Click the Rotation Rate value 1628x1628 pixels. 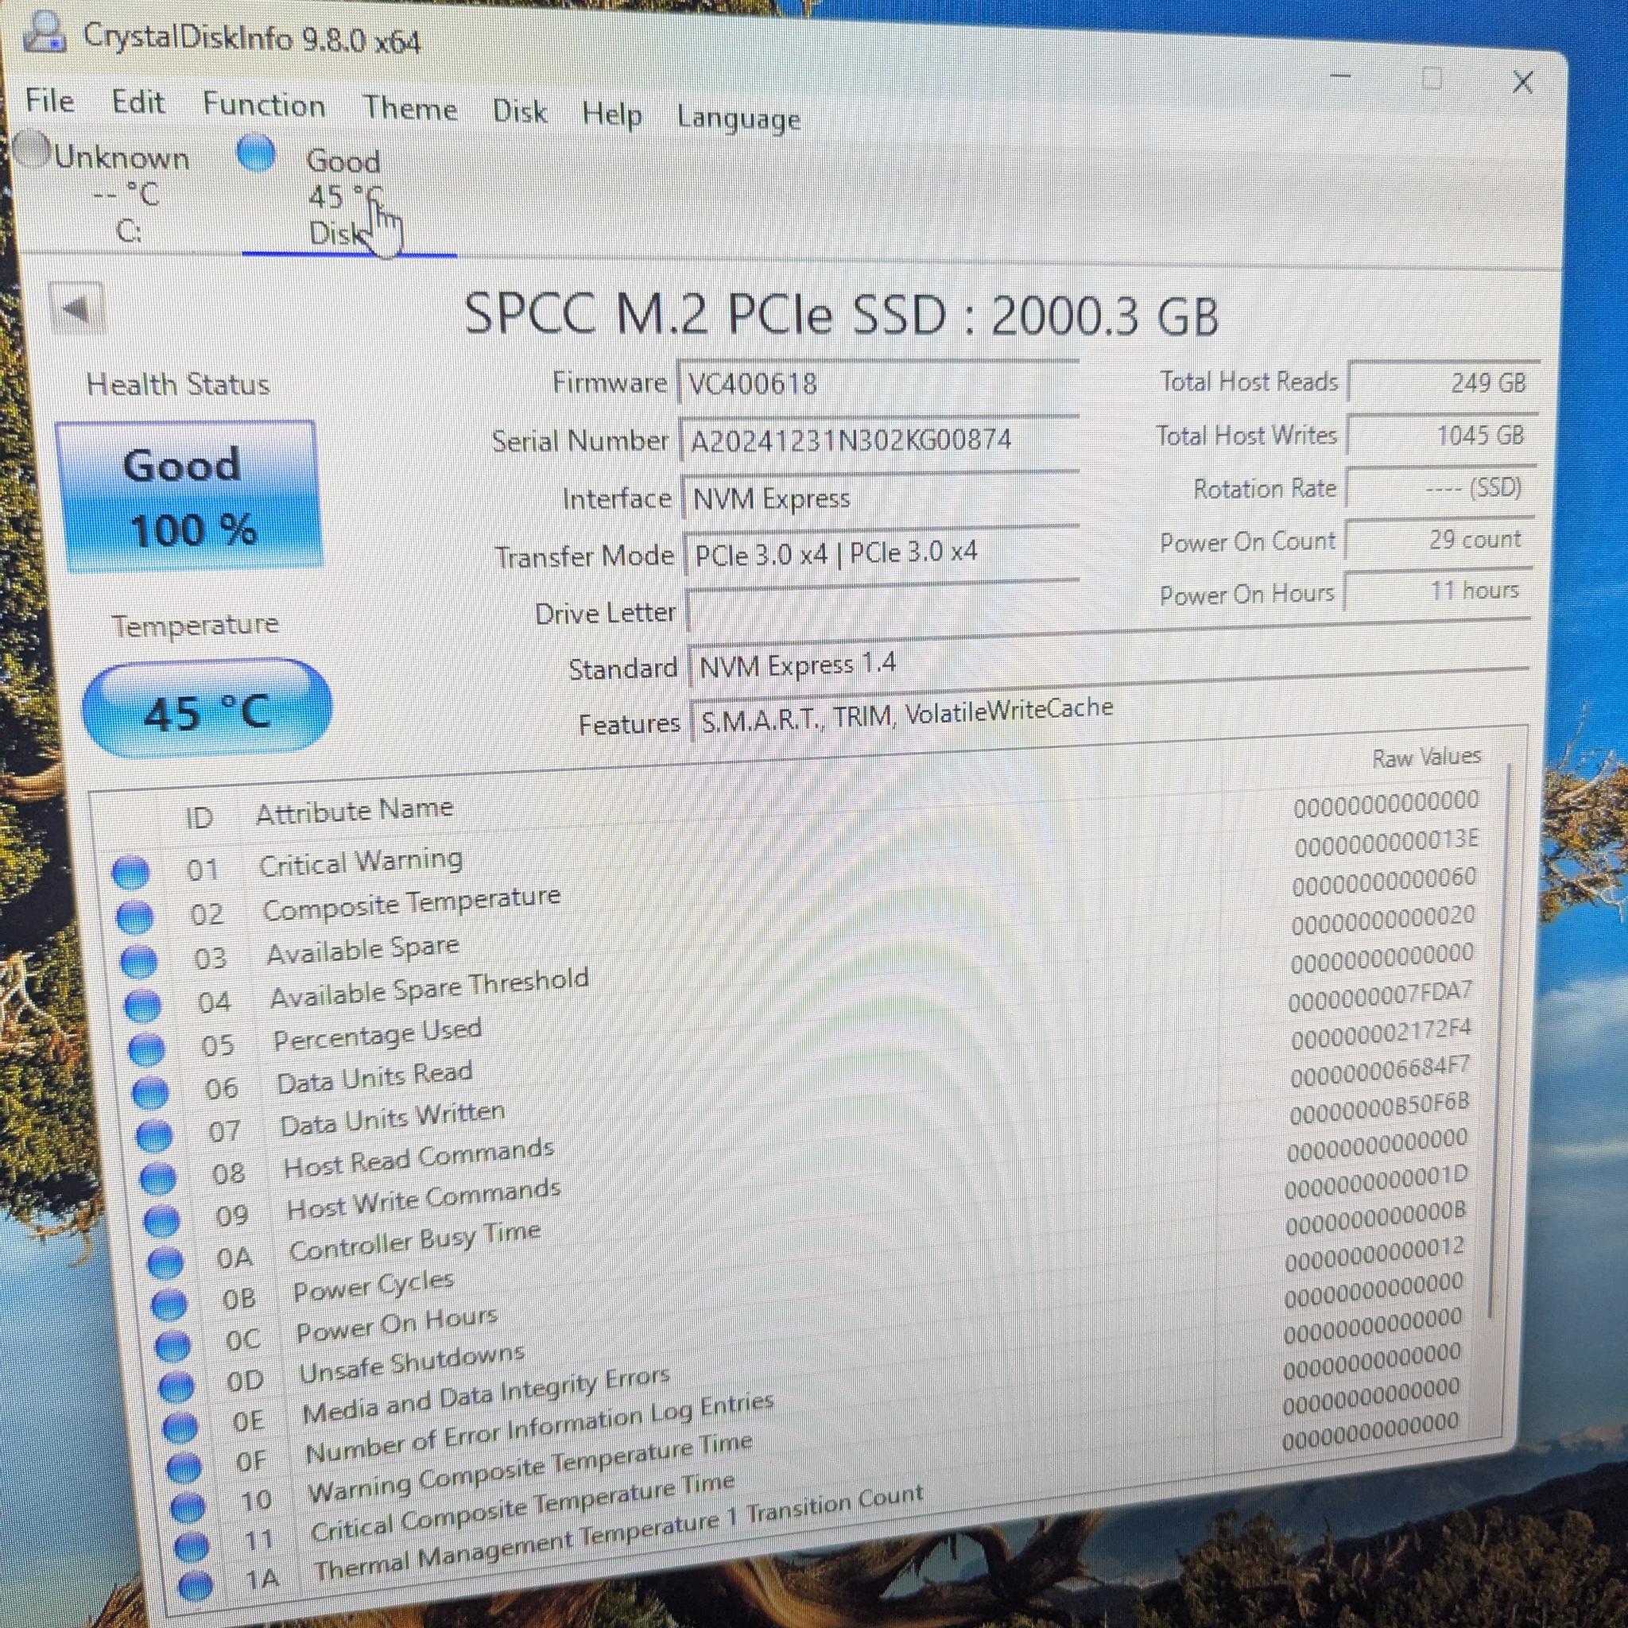pos(1441,487)
